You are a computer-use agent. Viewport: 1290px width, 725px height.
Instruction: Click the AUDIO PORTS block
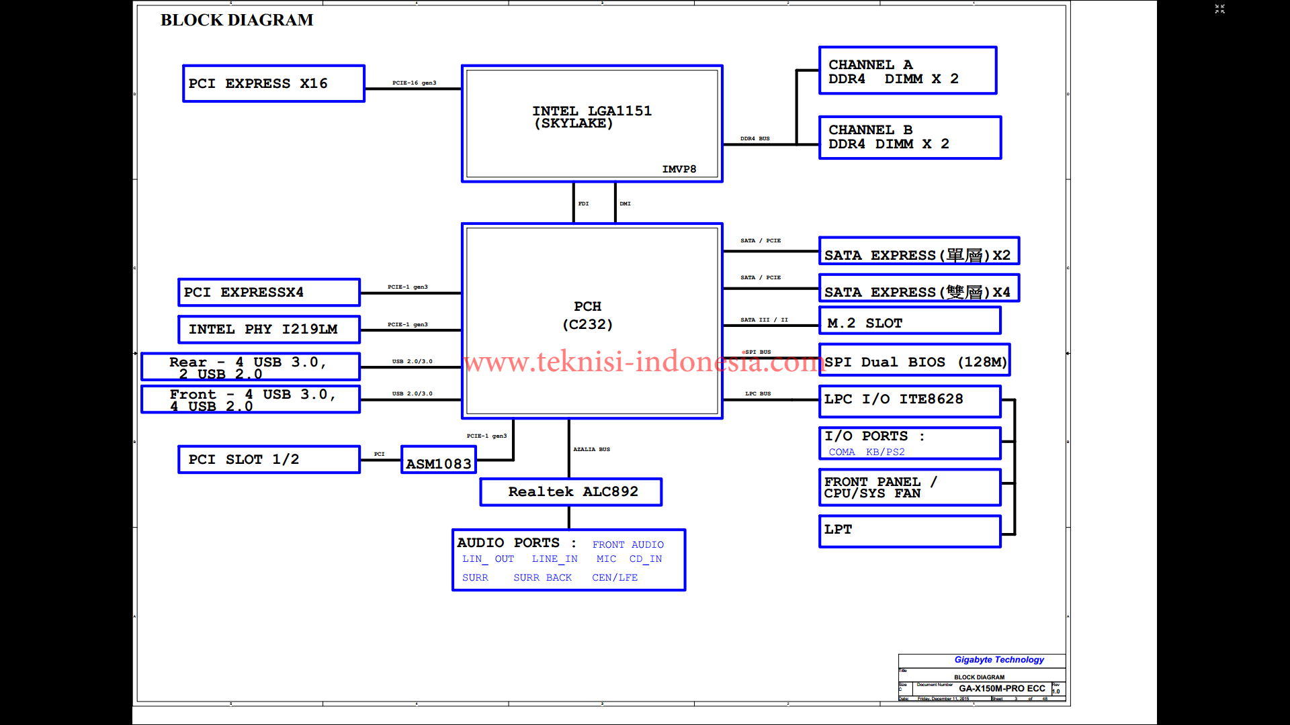(x=568, y=561)
